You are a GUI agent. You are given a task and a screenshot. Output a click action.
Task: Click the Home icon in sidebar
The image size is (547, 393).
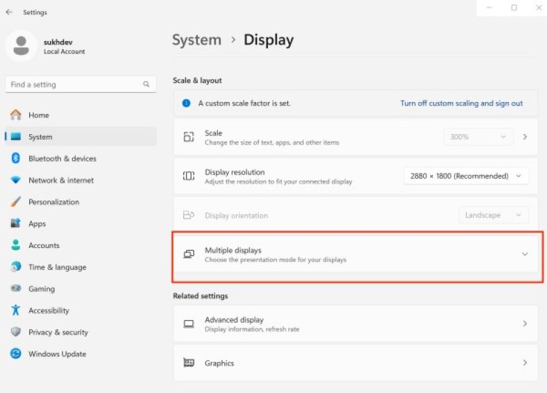coord(16,115)
